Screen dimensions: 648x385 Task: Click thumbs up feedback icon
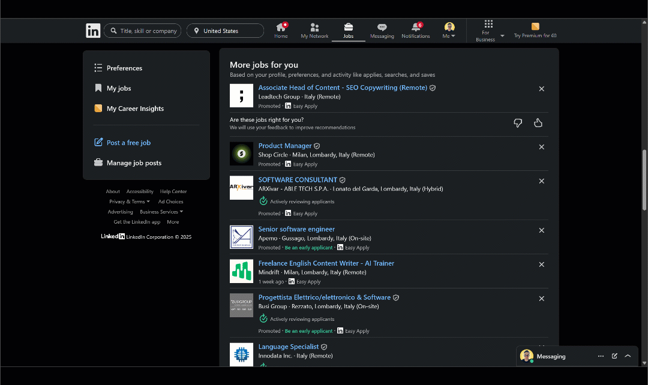[538, 123]
